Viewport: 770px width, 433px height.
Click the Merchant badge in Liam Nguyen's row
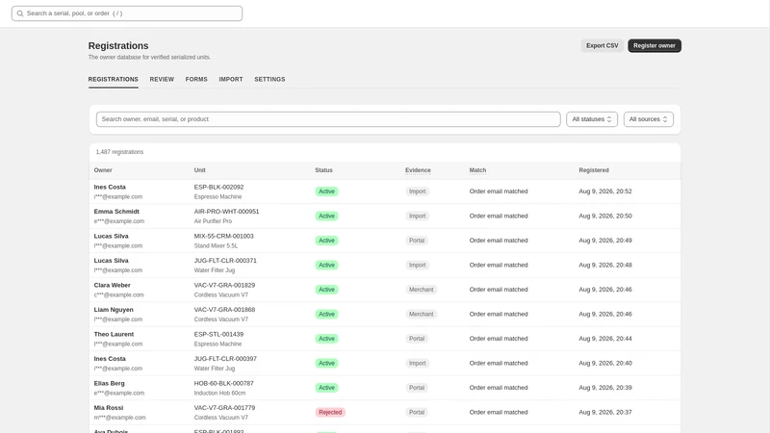click(x=421, y=315)
